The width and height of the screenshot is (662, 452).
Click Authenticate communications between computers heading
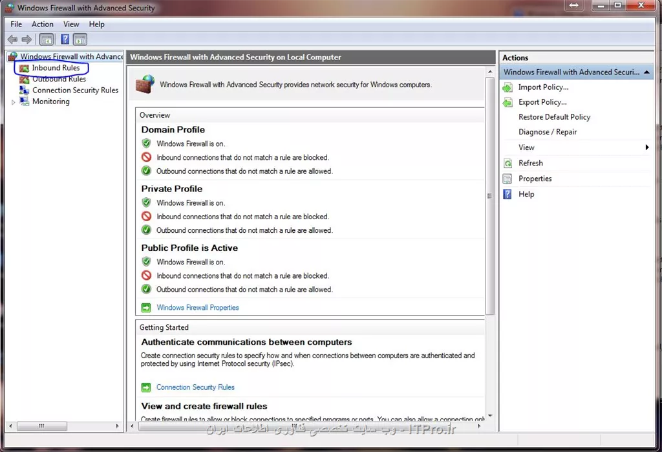click(x=246, y=342)
